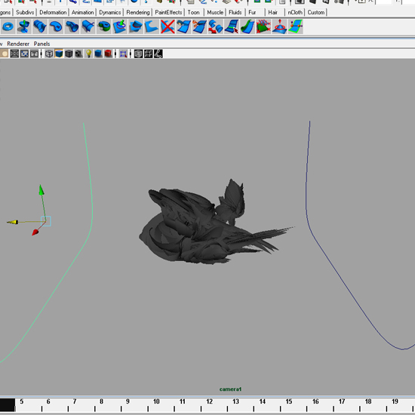Select the Attach Surfaces shelf icon
This screenshot has width=415, height=415.
(x=183, y=26)
